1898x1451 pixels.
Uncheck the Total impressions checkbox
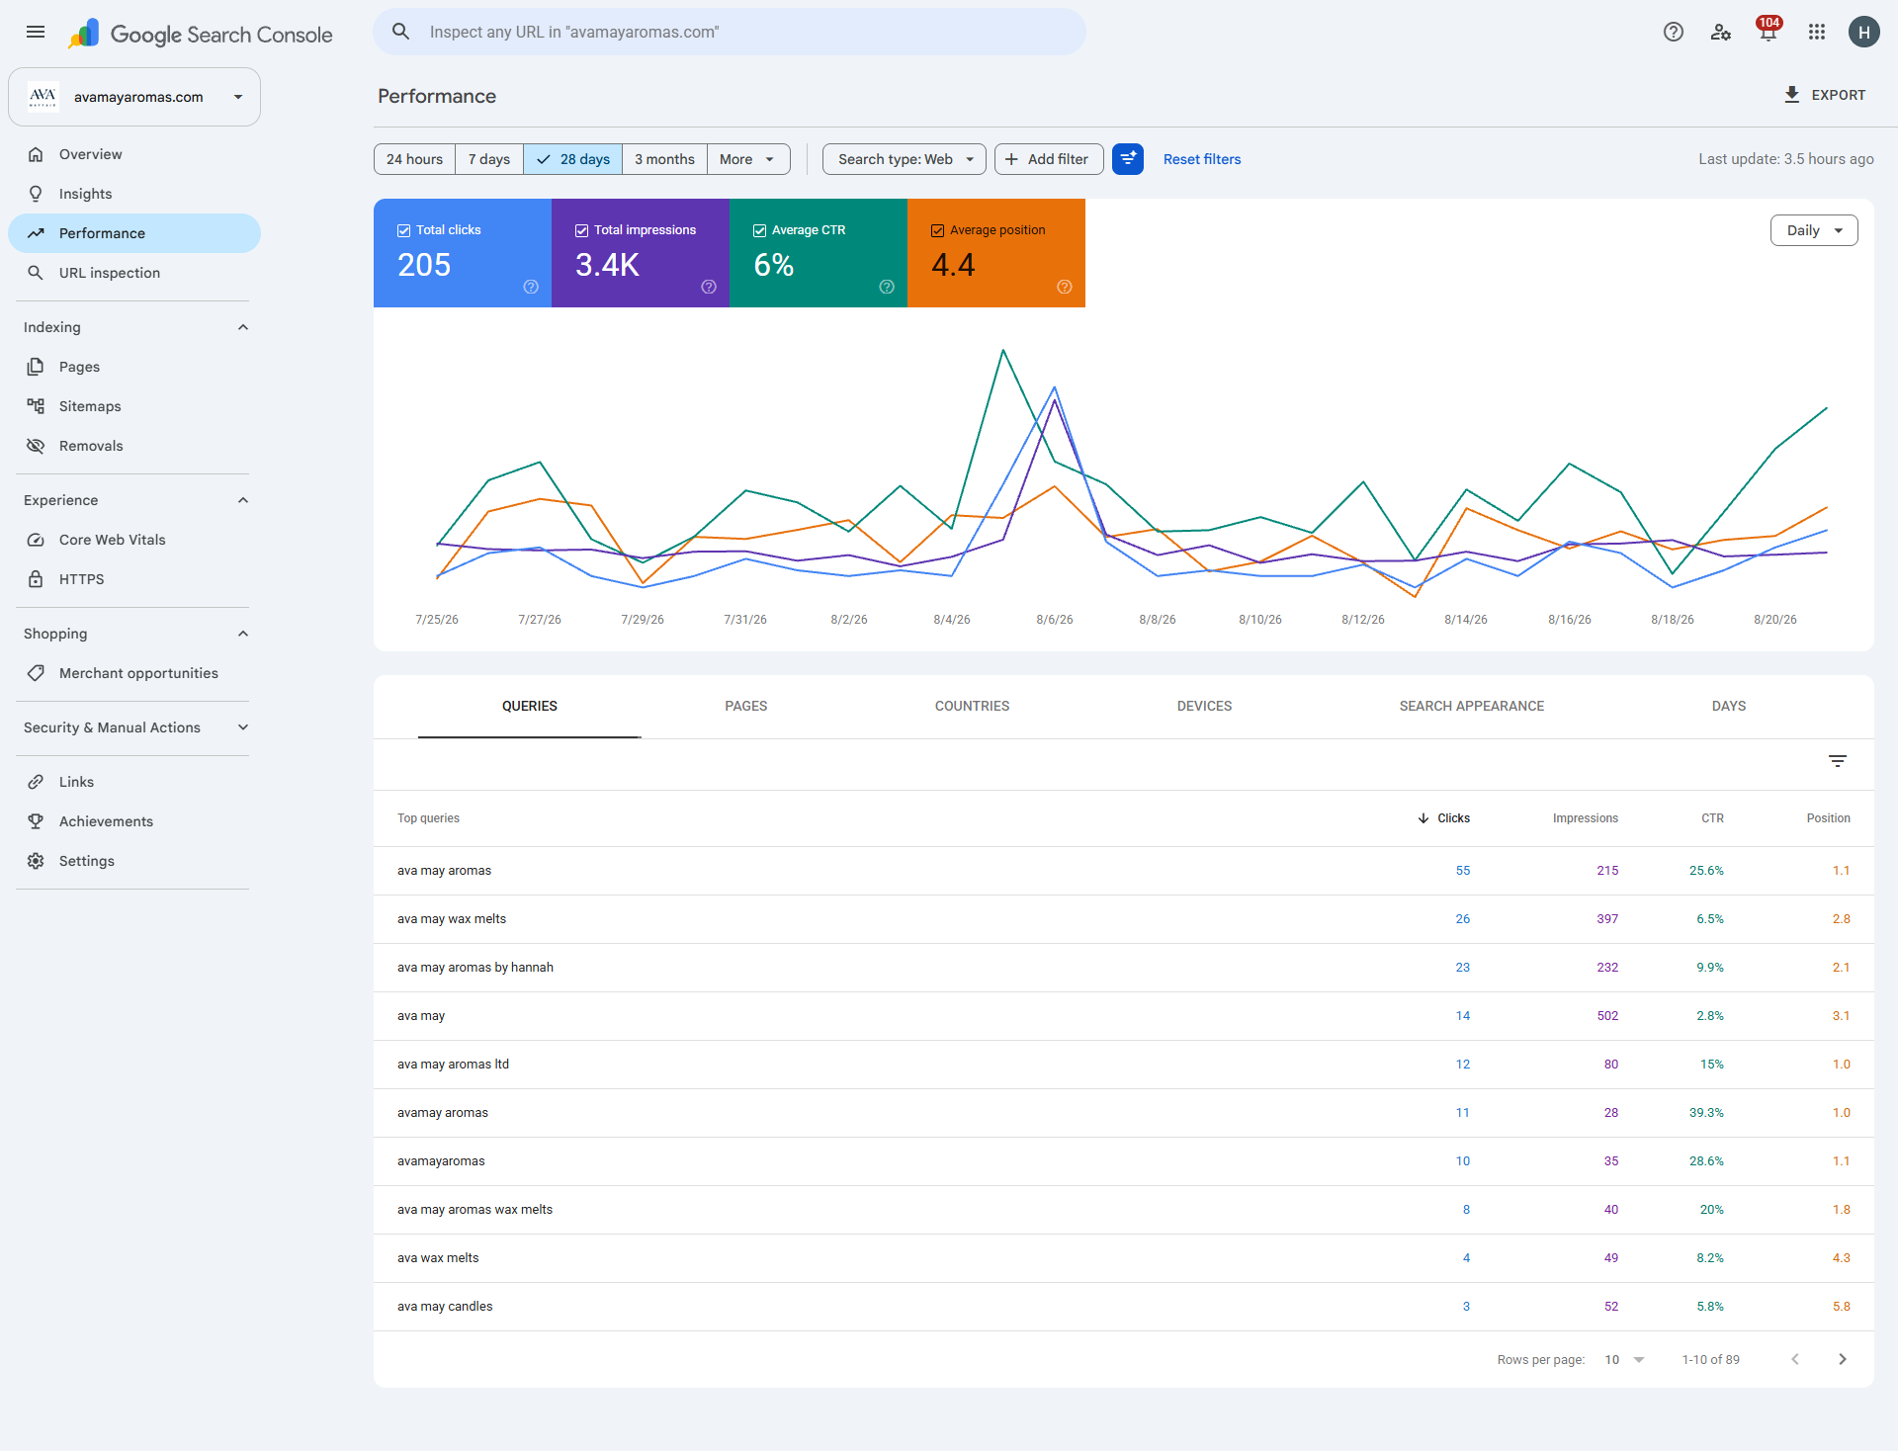pyautogui.click(x=581, y=230)
